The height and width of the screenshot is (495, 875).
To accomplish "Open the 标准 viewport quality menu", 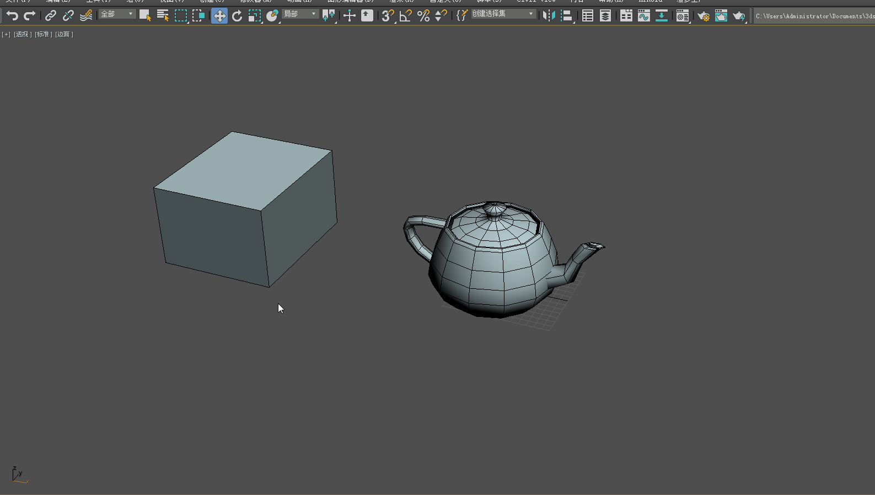I will pos(43,34).
